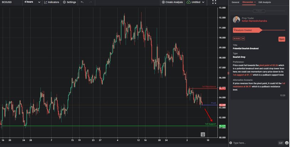
Task: Click the 27 date axis label
Action: pos(100,140)
